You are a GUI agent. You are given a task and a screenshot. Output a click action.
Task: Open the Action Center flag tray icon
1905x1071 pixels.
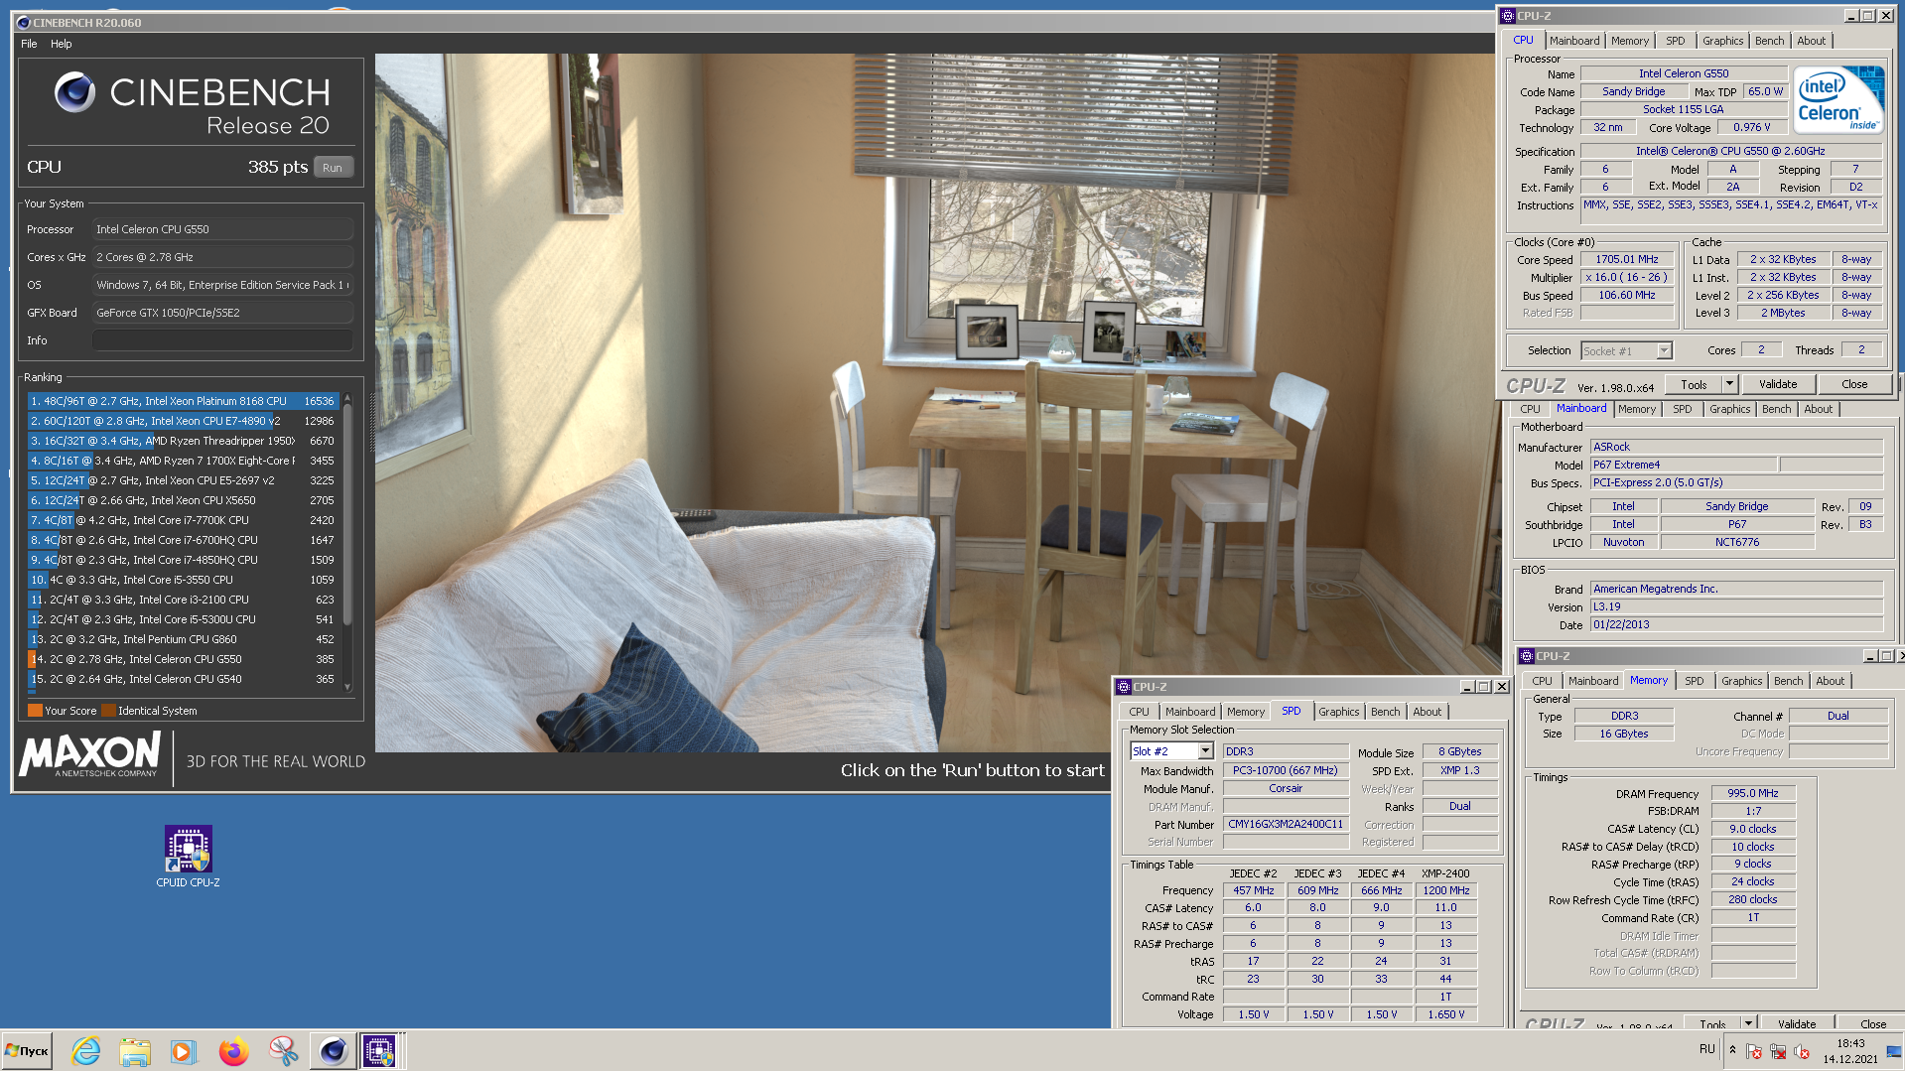1754,1051
